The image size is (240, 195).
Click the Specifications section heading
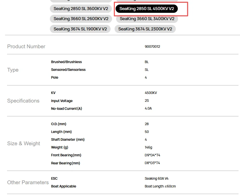(x=23, y=101)
